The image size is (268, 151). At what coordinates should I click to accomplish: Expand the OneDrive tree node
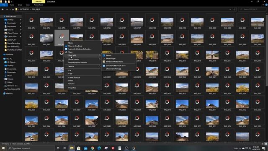(2, 54)
